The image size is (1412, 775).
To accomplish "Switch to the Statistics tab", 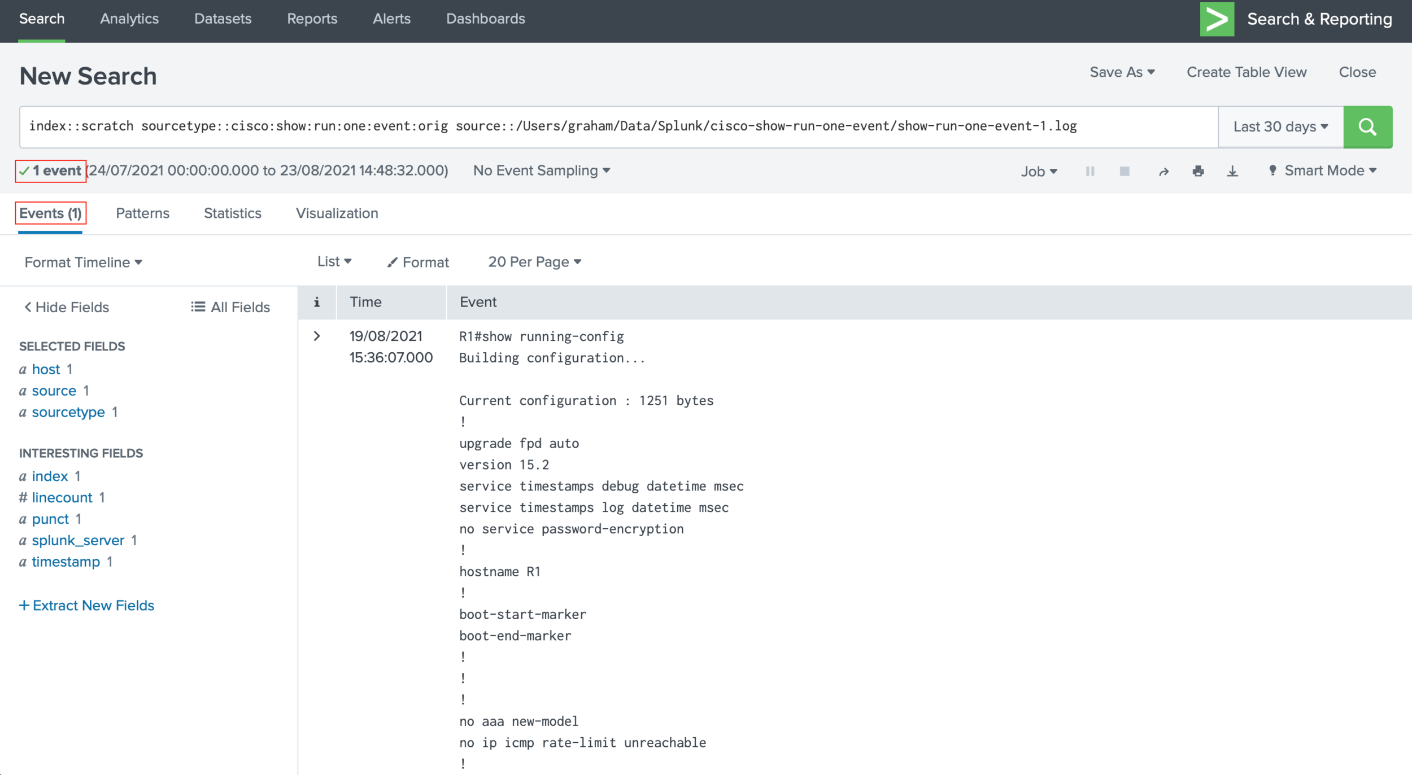I will 232,213.
